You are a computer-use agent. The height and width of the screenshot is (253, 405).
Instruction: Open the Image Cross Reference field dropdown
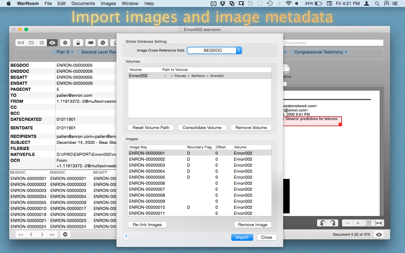tap(215, 50)
